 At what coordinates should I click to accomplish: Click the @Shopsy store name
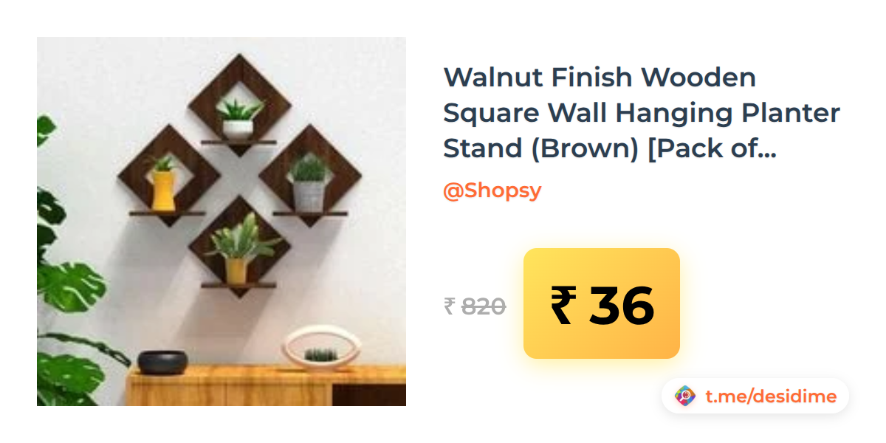coord(492,190)
